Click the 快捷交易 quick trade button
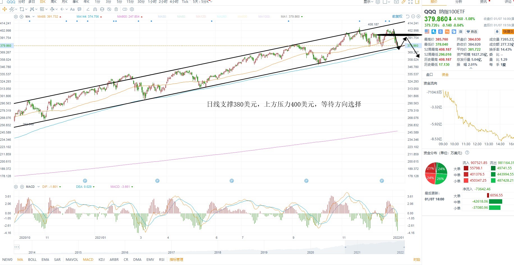Viewport: 514px width, 265px height. pos(508,32)
